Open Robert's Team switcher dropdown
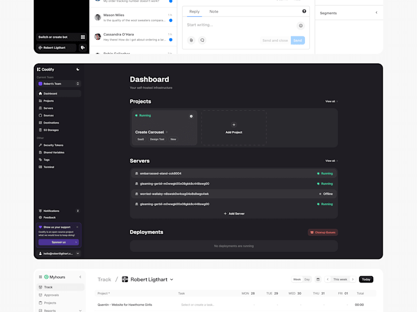 click(59, 84)
